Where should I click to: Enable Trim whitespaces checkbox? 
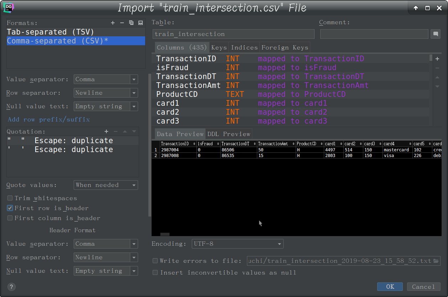tap(10, 198)
